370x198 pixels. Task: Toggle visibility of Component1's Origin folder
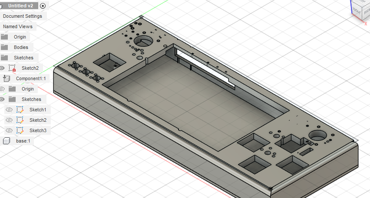click(2, 89)
